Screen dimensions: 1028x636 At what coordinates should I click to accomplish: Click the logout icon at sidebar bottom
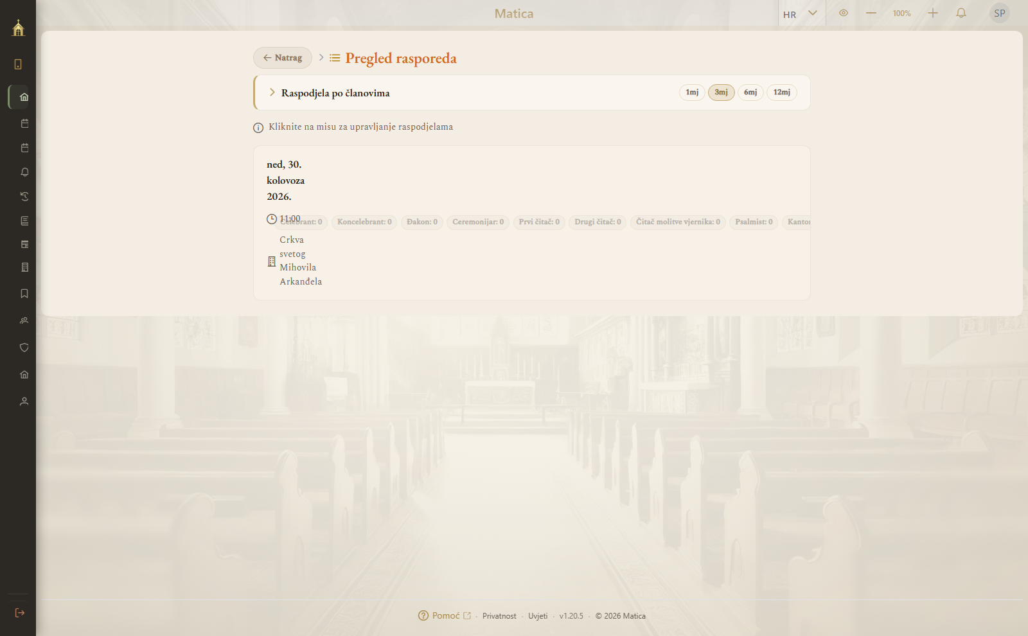coord(20,613)
